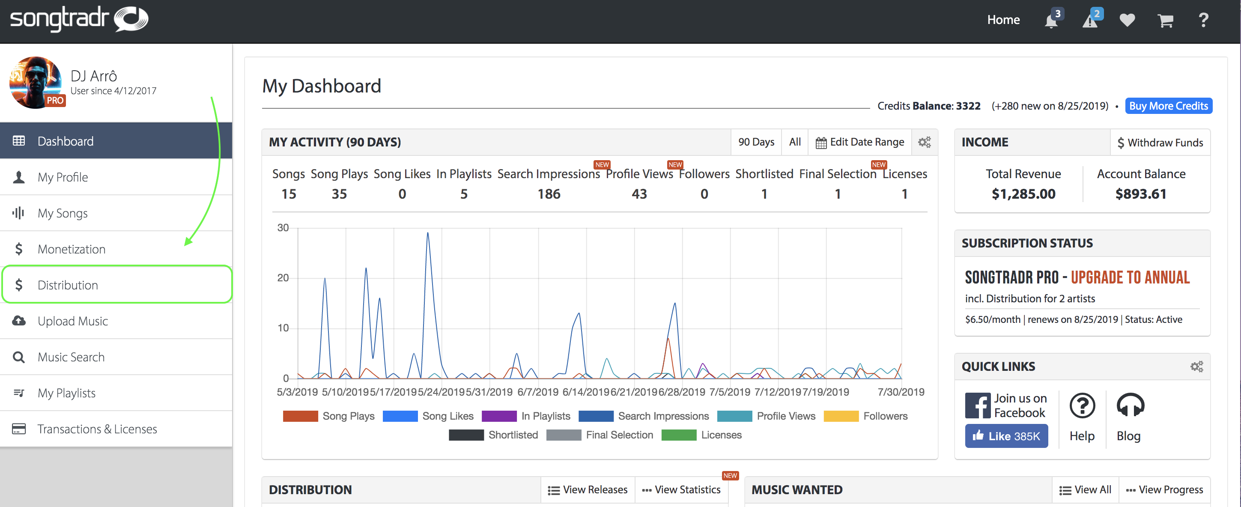1241x507 pixels.
Task: Click View Progress in Music Wanted panel
Action: click(1164, 489)
